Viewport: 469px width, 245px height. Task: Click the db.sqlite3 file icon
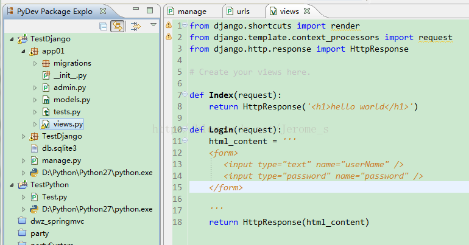click(x=34, y=148)
